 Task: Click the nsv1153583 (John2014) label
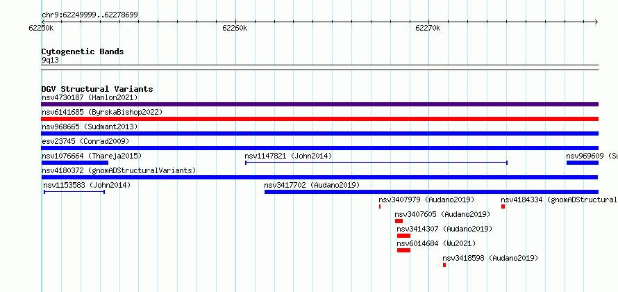click(87, 185)
